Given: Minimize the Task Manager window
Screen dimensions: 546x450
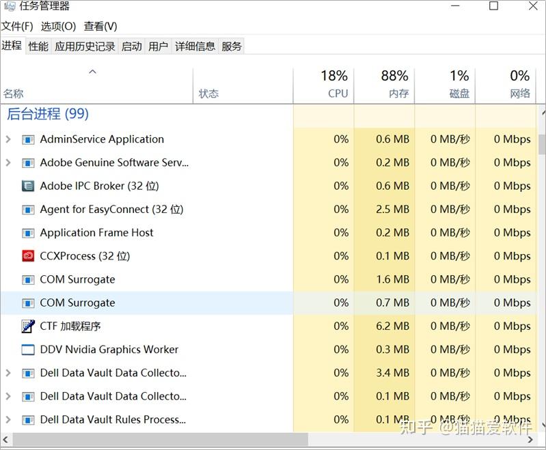Looking at the screenshot, I should pyautogui.click(x=456, y=5).
